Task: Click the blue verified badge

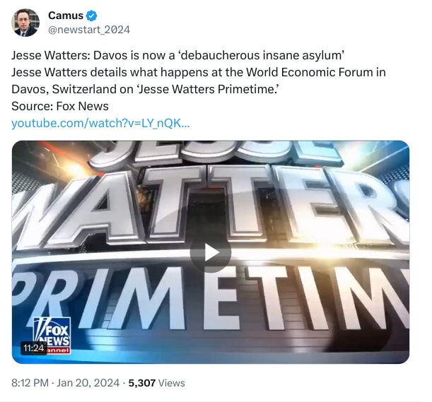Action: [92, 16]
